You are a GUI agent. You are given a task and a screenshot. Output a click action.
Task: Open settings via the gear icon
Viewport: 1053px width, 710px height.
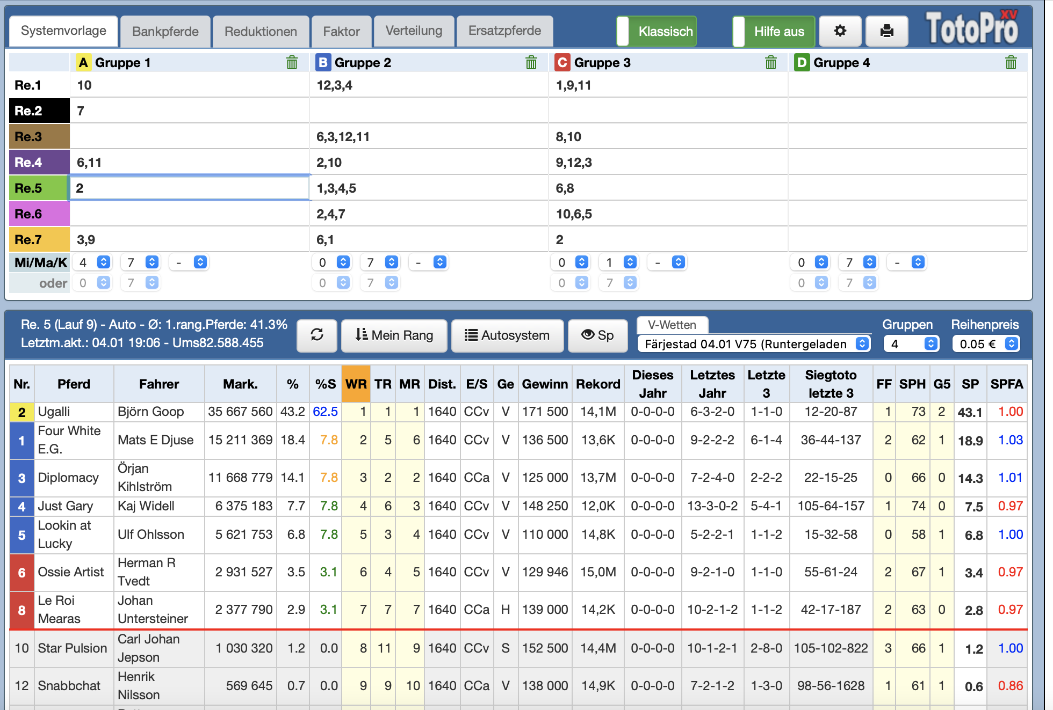(x=840, y=31)
